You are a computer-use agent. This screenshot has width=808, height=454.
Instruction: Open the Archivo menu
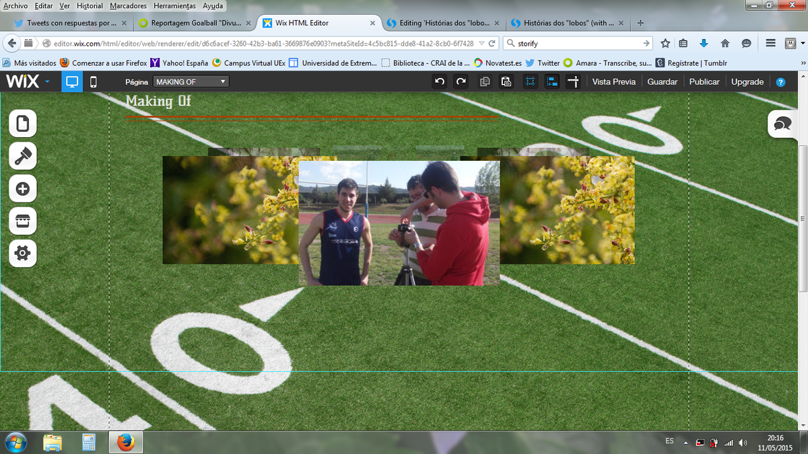[15, 5]
